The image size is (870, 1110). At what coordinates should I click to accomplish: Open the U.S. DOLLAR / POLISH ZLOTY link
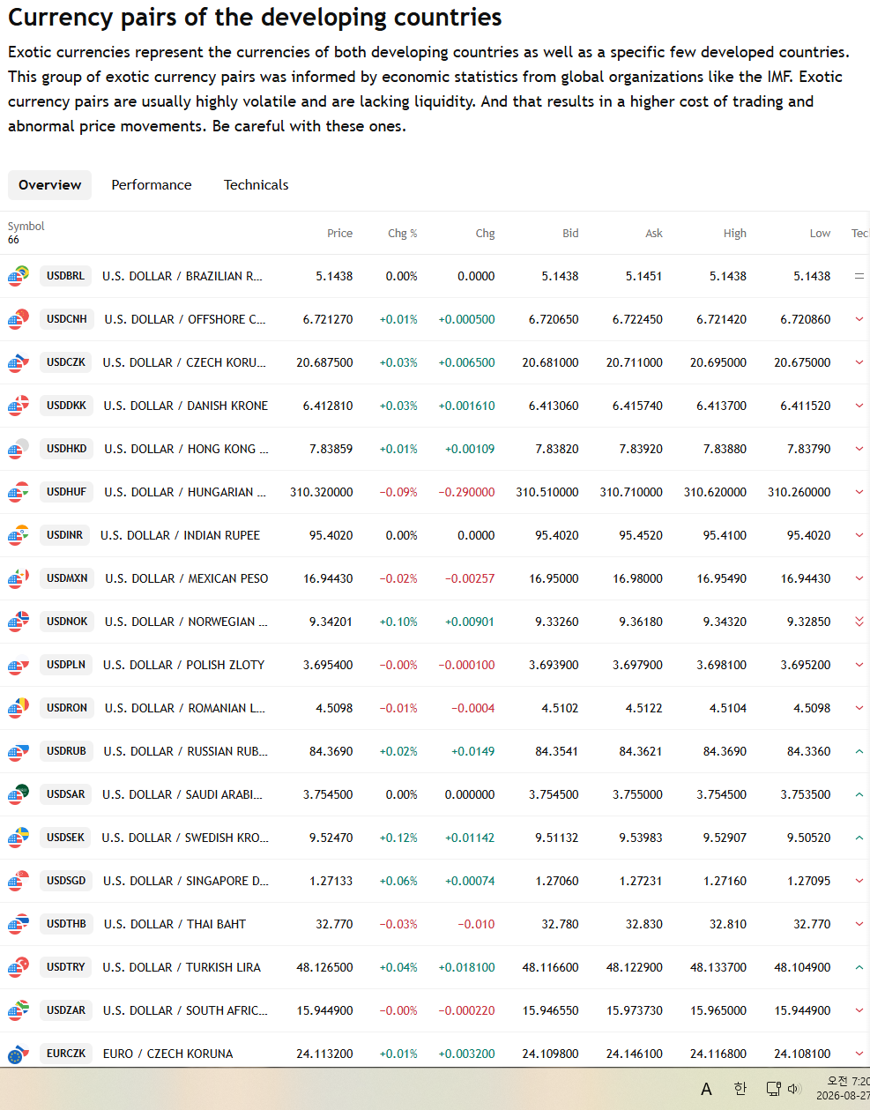click(183, 665)
